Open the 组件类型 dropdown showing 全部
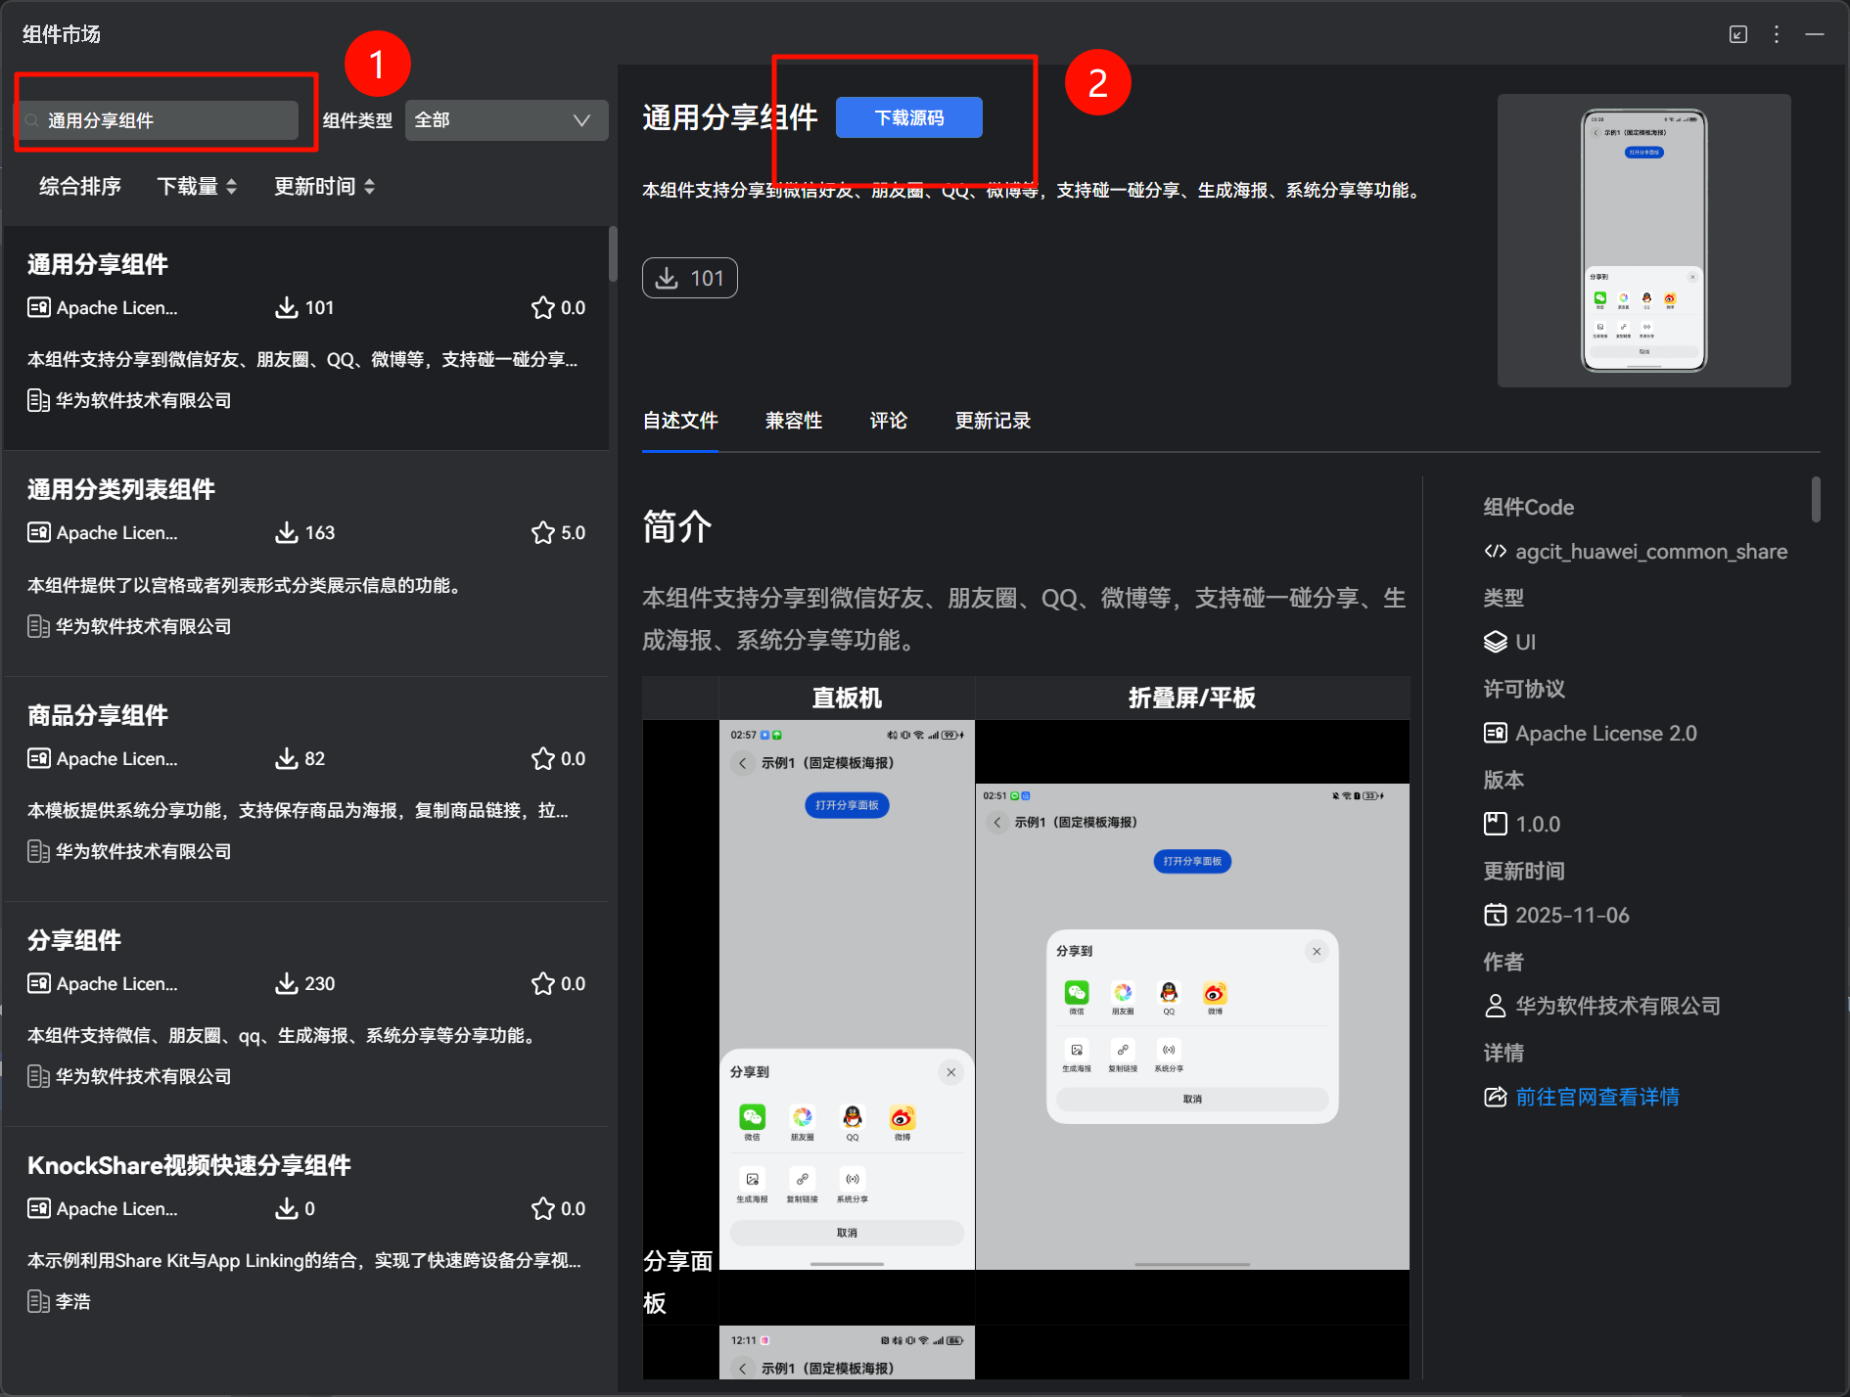 click(x=505, y=120)
